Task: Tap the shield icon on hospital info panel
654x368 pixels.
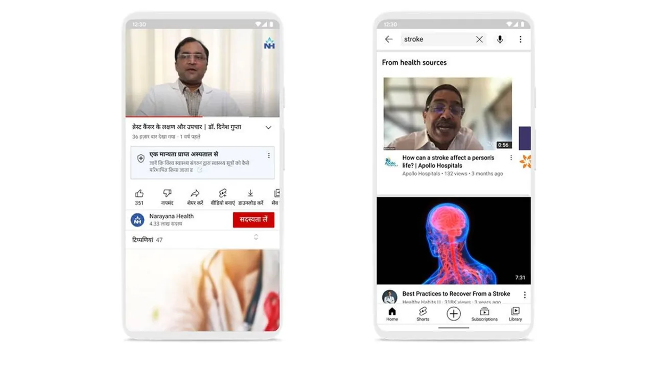Action: (141, 158)
